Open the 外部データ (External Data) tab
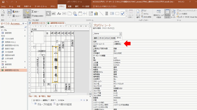Image resolution: width=197 pixels, height=110 pixels. [x=27, y=6]
